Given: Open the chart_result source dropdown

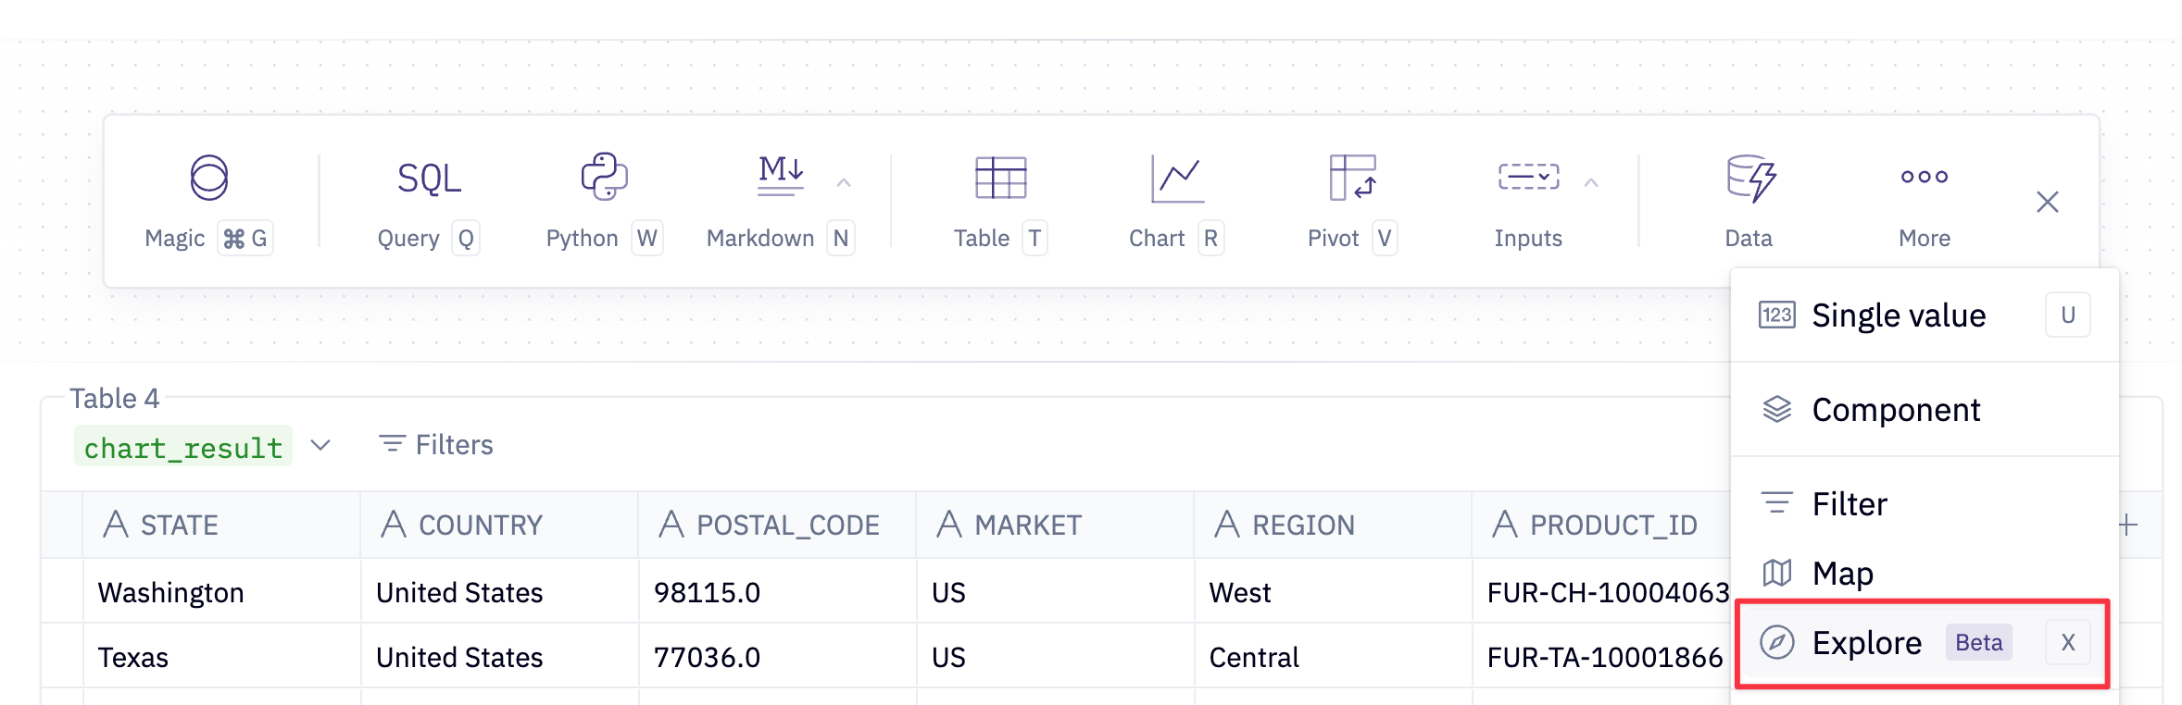Looking at the screenshot, I should pyautogui.click(x=320, y=446).
